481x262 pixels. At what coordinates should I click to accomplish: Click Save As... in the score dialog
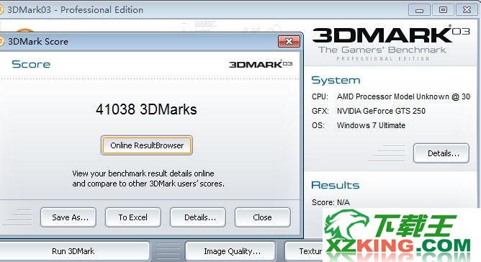(68, 217)
